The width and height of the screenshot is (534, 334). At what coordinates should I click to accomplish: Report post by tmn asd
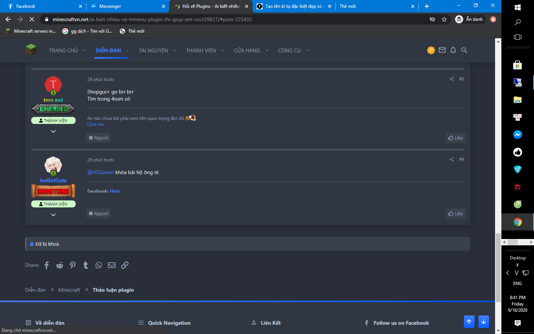pyautogui.click(x=99, y=138)
